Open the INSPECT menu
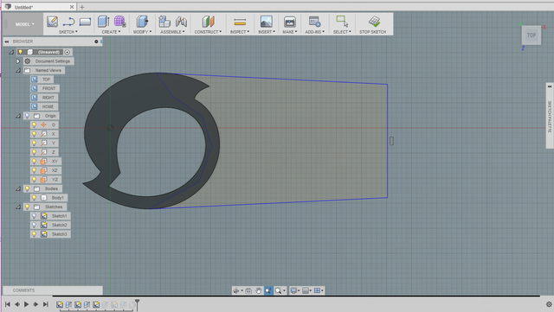Screen dimensions: 554x312 click(x=240, y=32)
